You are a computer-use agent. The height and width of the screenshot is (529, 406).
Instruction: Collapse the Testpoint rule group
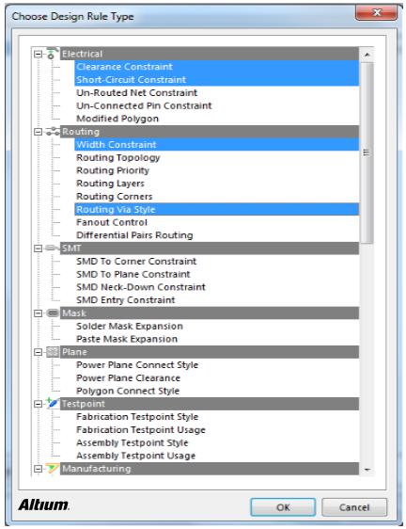(x=39, y=404)
